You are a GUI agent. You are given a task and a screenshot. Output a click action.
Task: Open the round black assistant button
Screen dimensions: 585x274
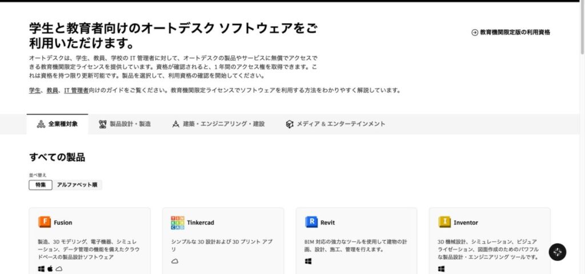[558, 252]
